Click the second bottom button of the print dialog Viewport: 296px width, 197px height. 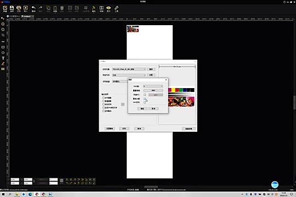coord(124,129)
